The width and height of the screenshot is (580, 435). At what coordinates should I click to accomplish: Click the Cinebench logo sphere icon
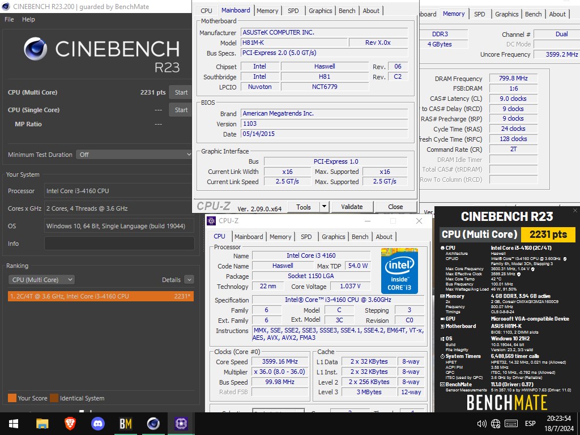pos(36,49)
